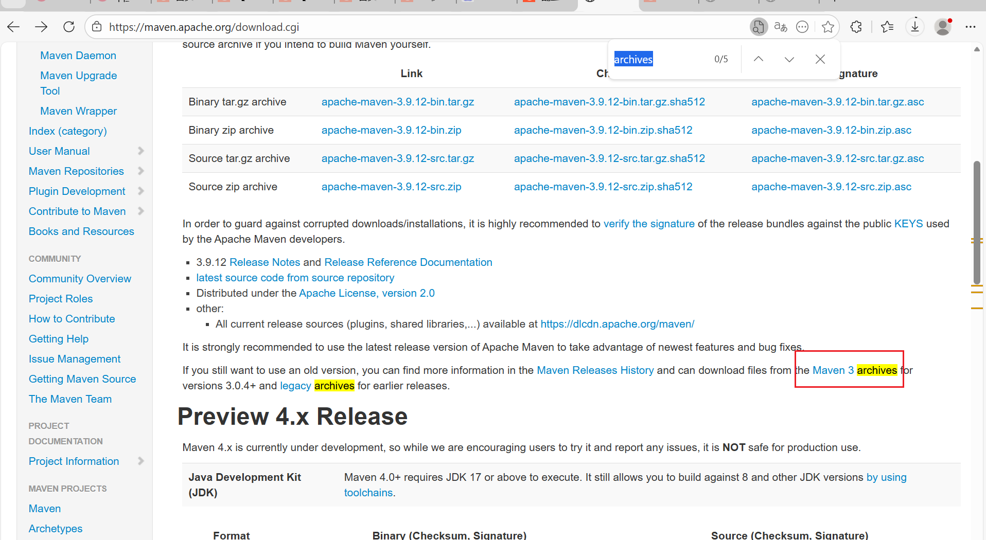Open apache-maven-3.9.12-src.tar.gz.sha512 checksum
Image resolution: width=986 pixels, height=540 pixels.
[609, 158]
